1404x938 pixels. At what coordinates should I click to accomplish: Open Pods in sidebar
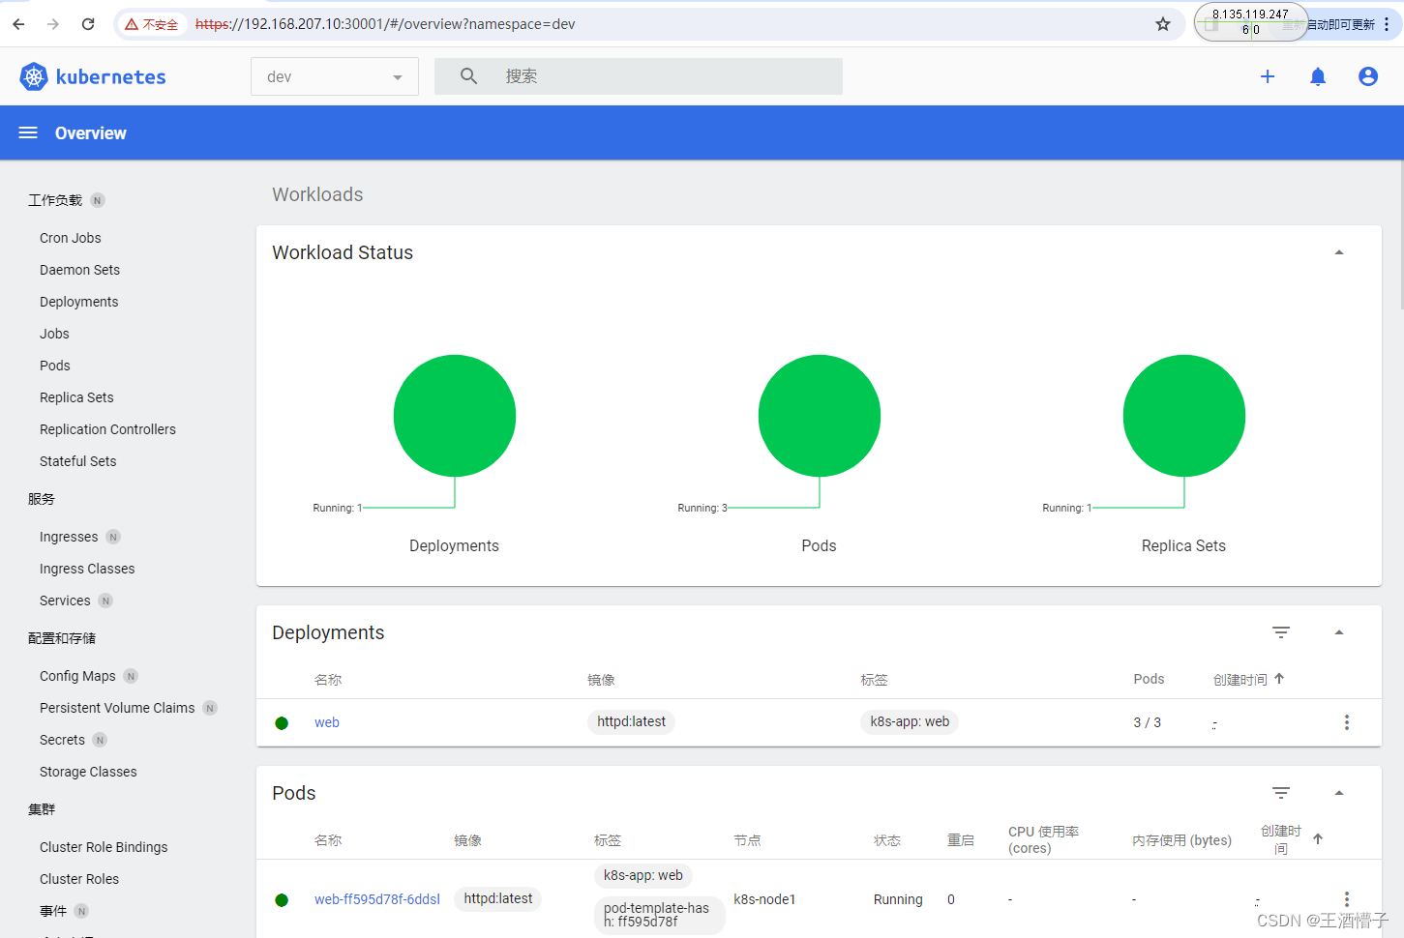(x=55, y=366)
